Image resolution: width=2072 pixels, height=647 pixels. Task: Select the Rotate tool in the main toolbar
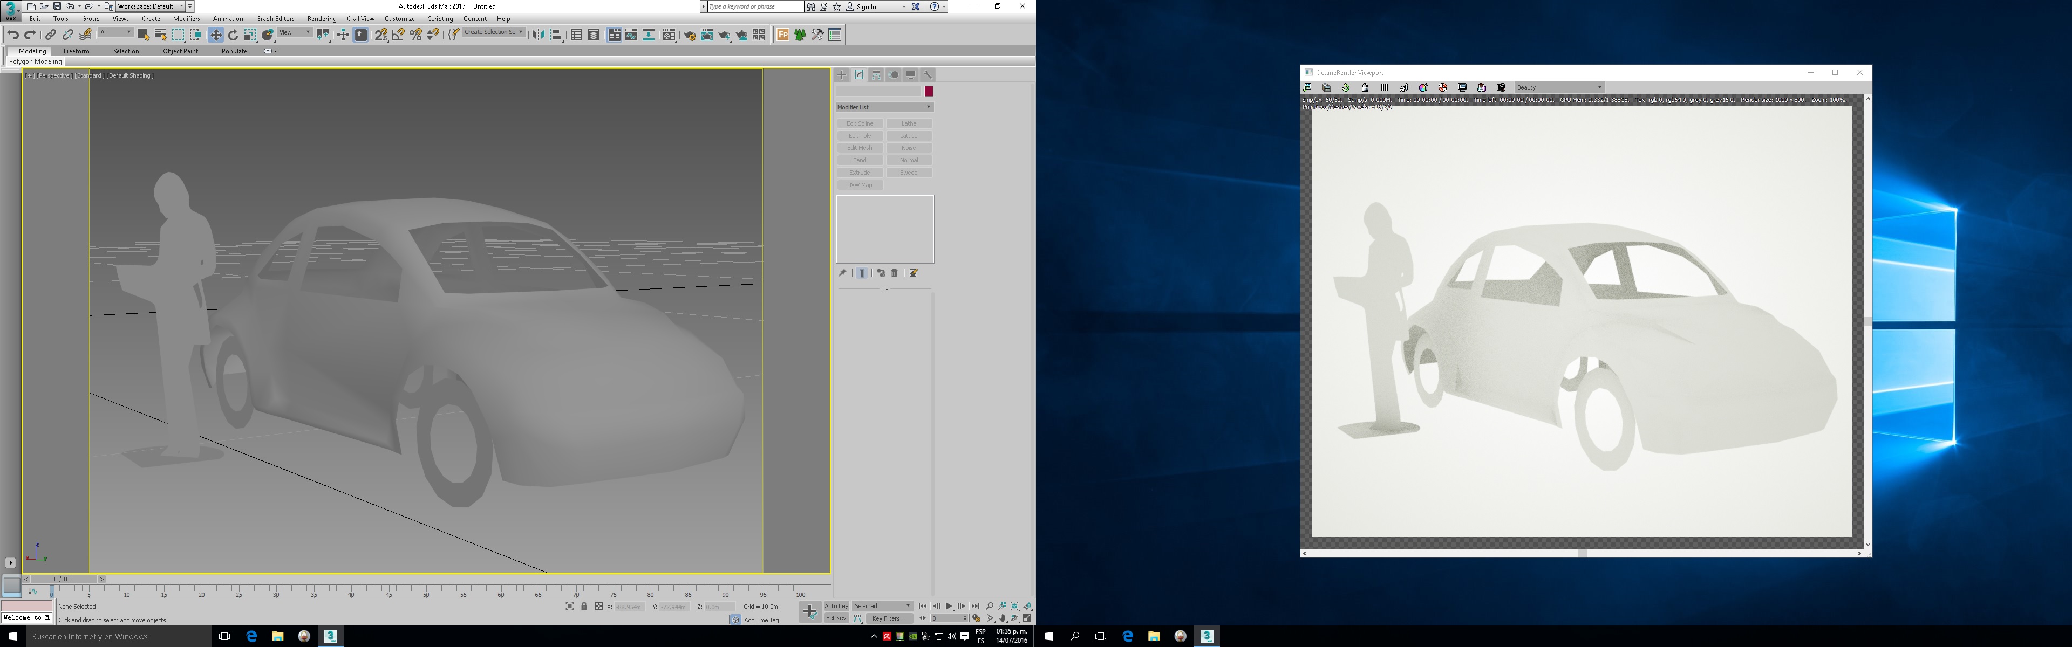pyautogui.click(x=233, y=35)
